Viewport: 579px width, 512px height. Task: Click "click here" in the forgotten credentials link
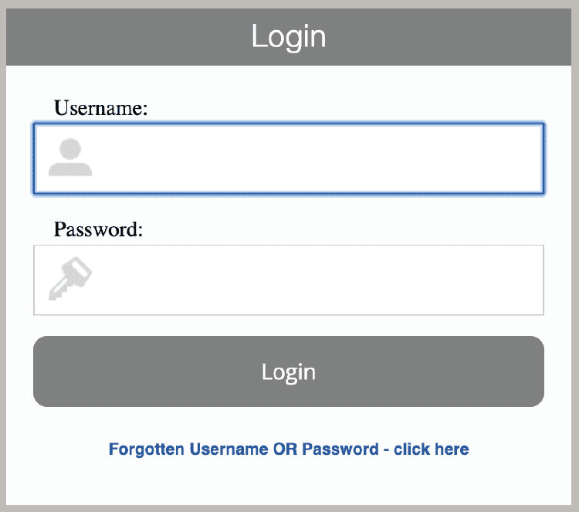point(431,449)
